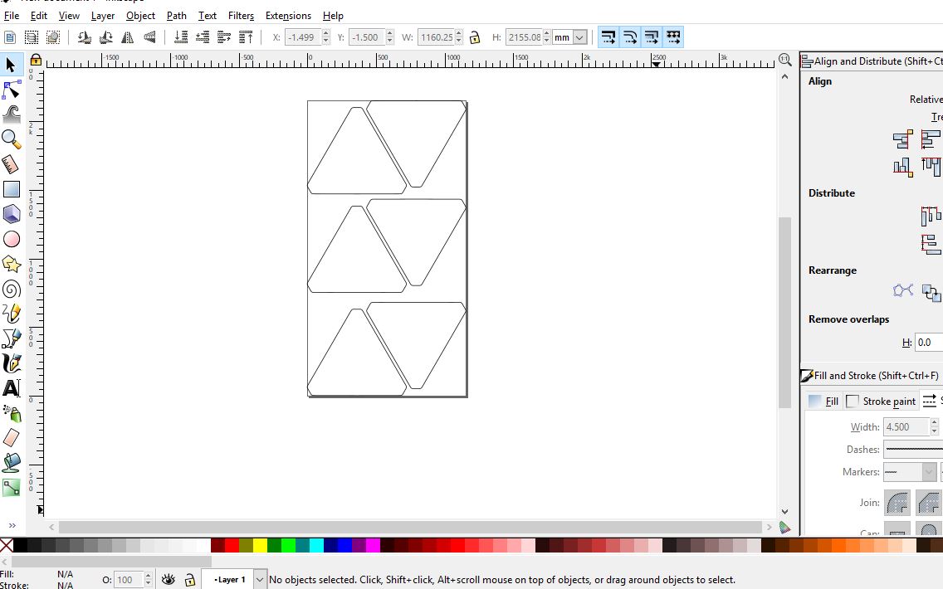Click Select all in all layers icon
Screen dimensions: 943x589
[x=32, y=37]
